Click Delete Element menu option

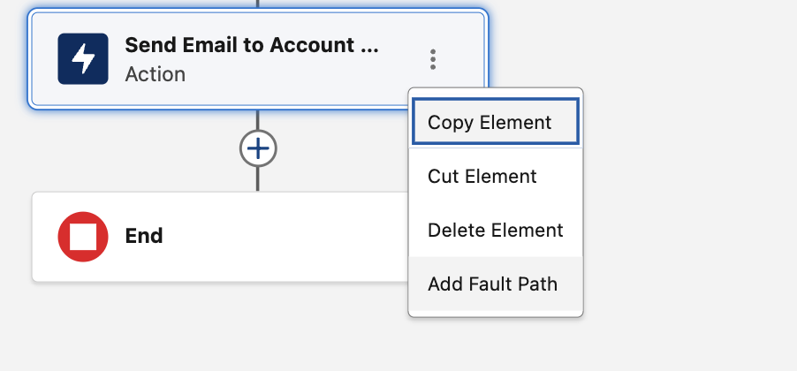pos(495,231)
